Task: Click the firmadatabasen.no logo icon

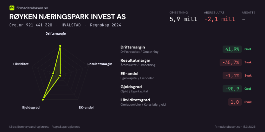Action: pos(12,8)
